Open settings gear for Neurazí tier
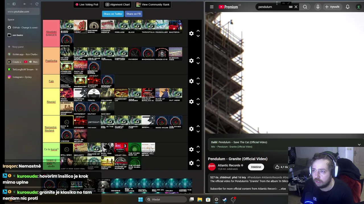The height and width of the screenshot is (204, 364). coord(191,101)
